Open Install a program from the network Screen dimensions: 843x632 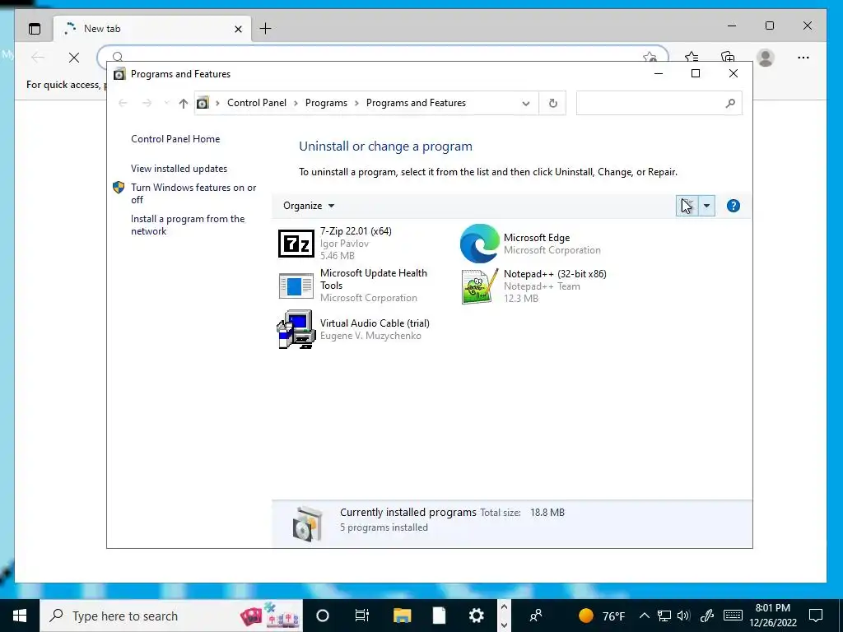click(x=188, y=225)
